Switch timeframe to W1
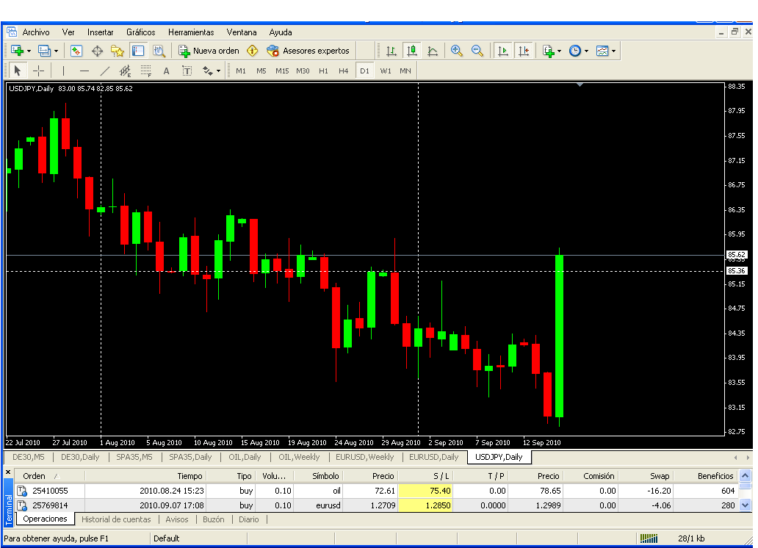 (x=386, y=71)
